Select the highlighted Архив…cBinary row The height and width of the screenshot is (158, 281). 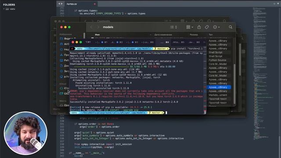point(219,87)
